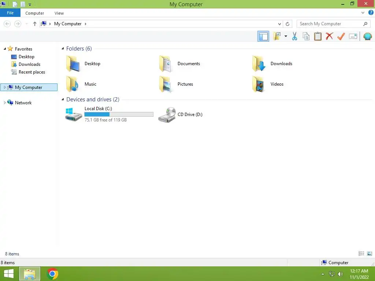The height and width of the screenshot is (281, 375).
Task: Click the orange checkmark Properties icon
Action: (x=341, y=36)
